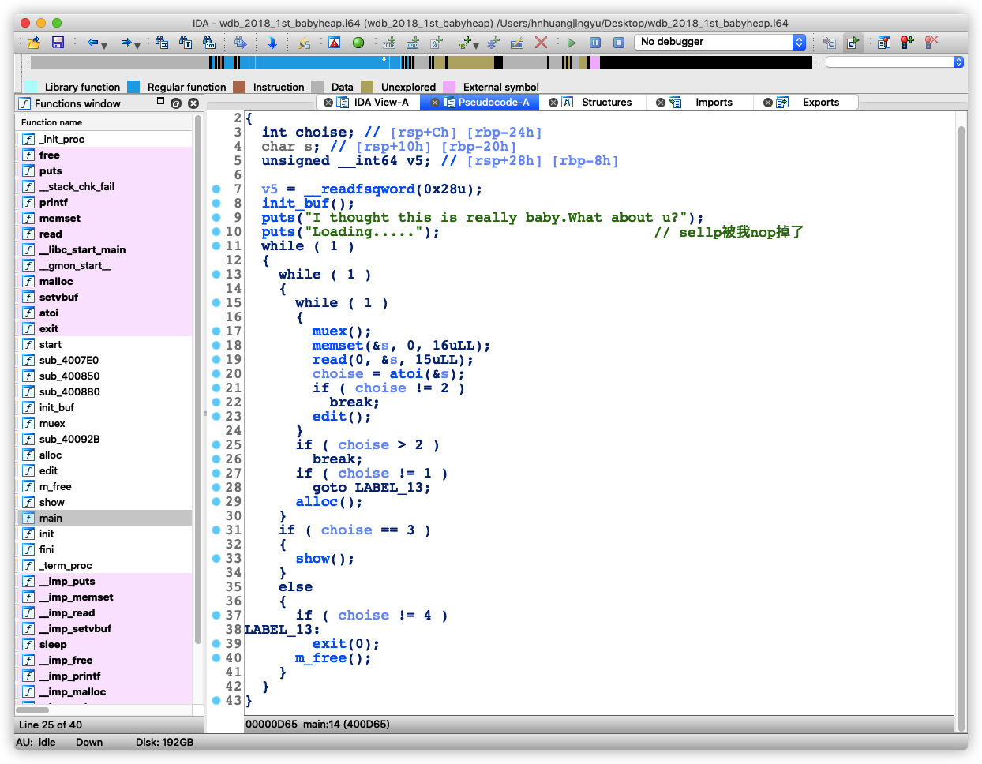
Task: Click the External symbol pink legend swatch
Action: click(x=449, y=87)
